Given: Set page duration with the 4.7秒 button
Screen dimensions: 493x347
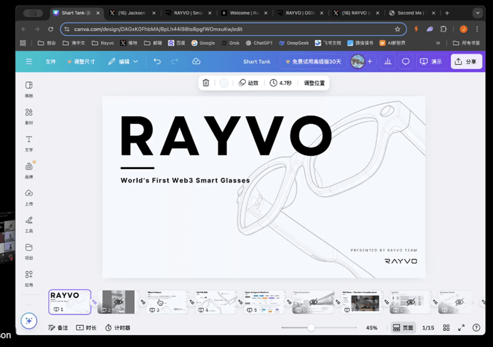Looking at the screenshot, I should [x=281, y=83].
